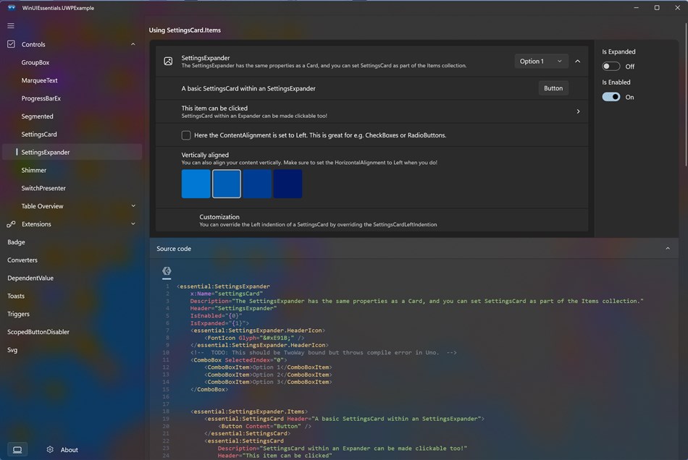Click code line 'IsExpanded="{1}"'

219,323
